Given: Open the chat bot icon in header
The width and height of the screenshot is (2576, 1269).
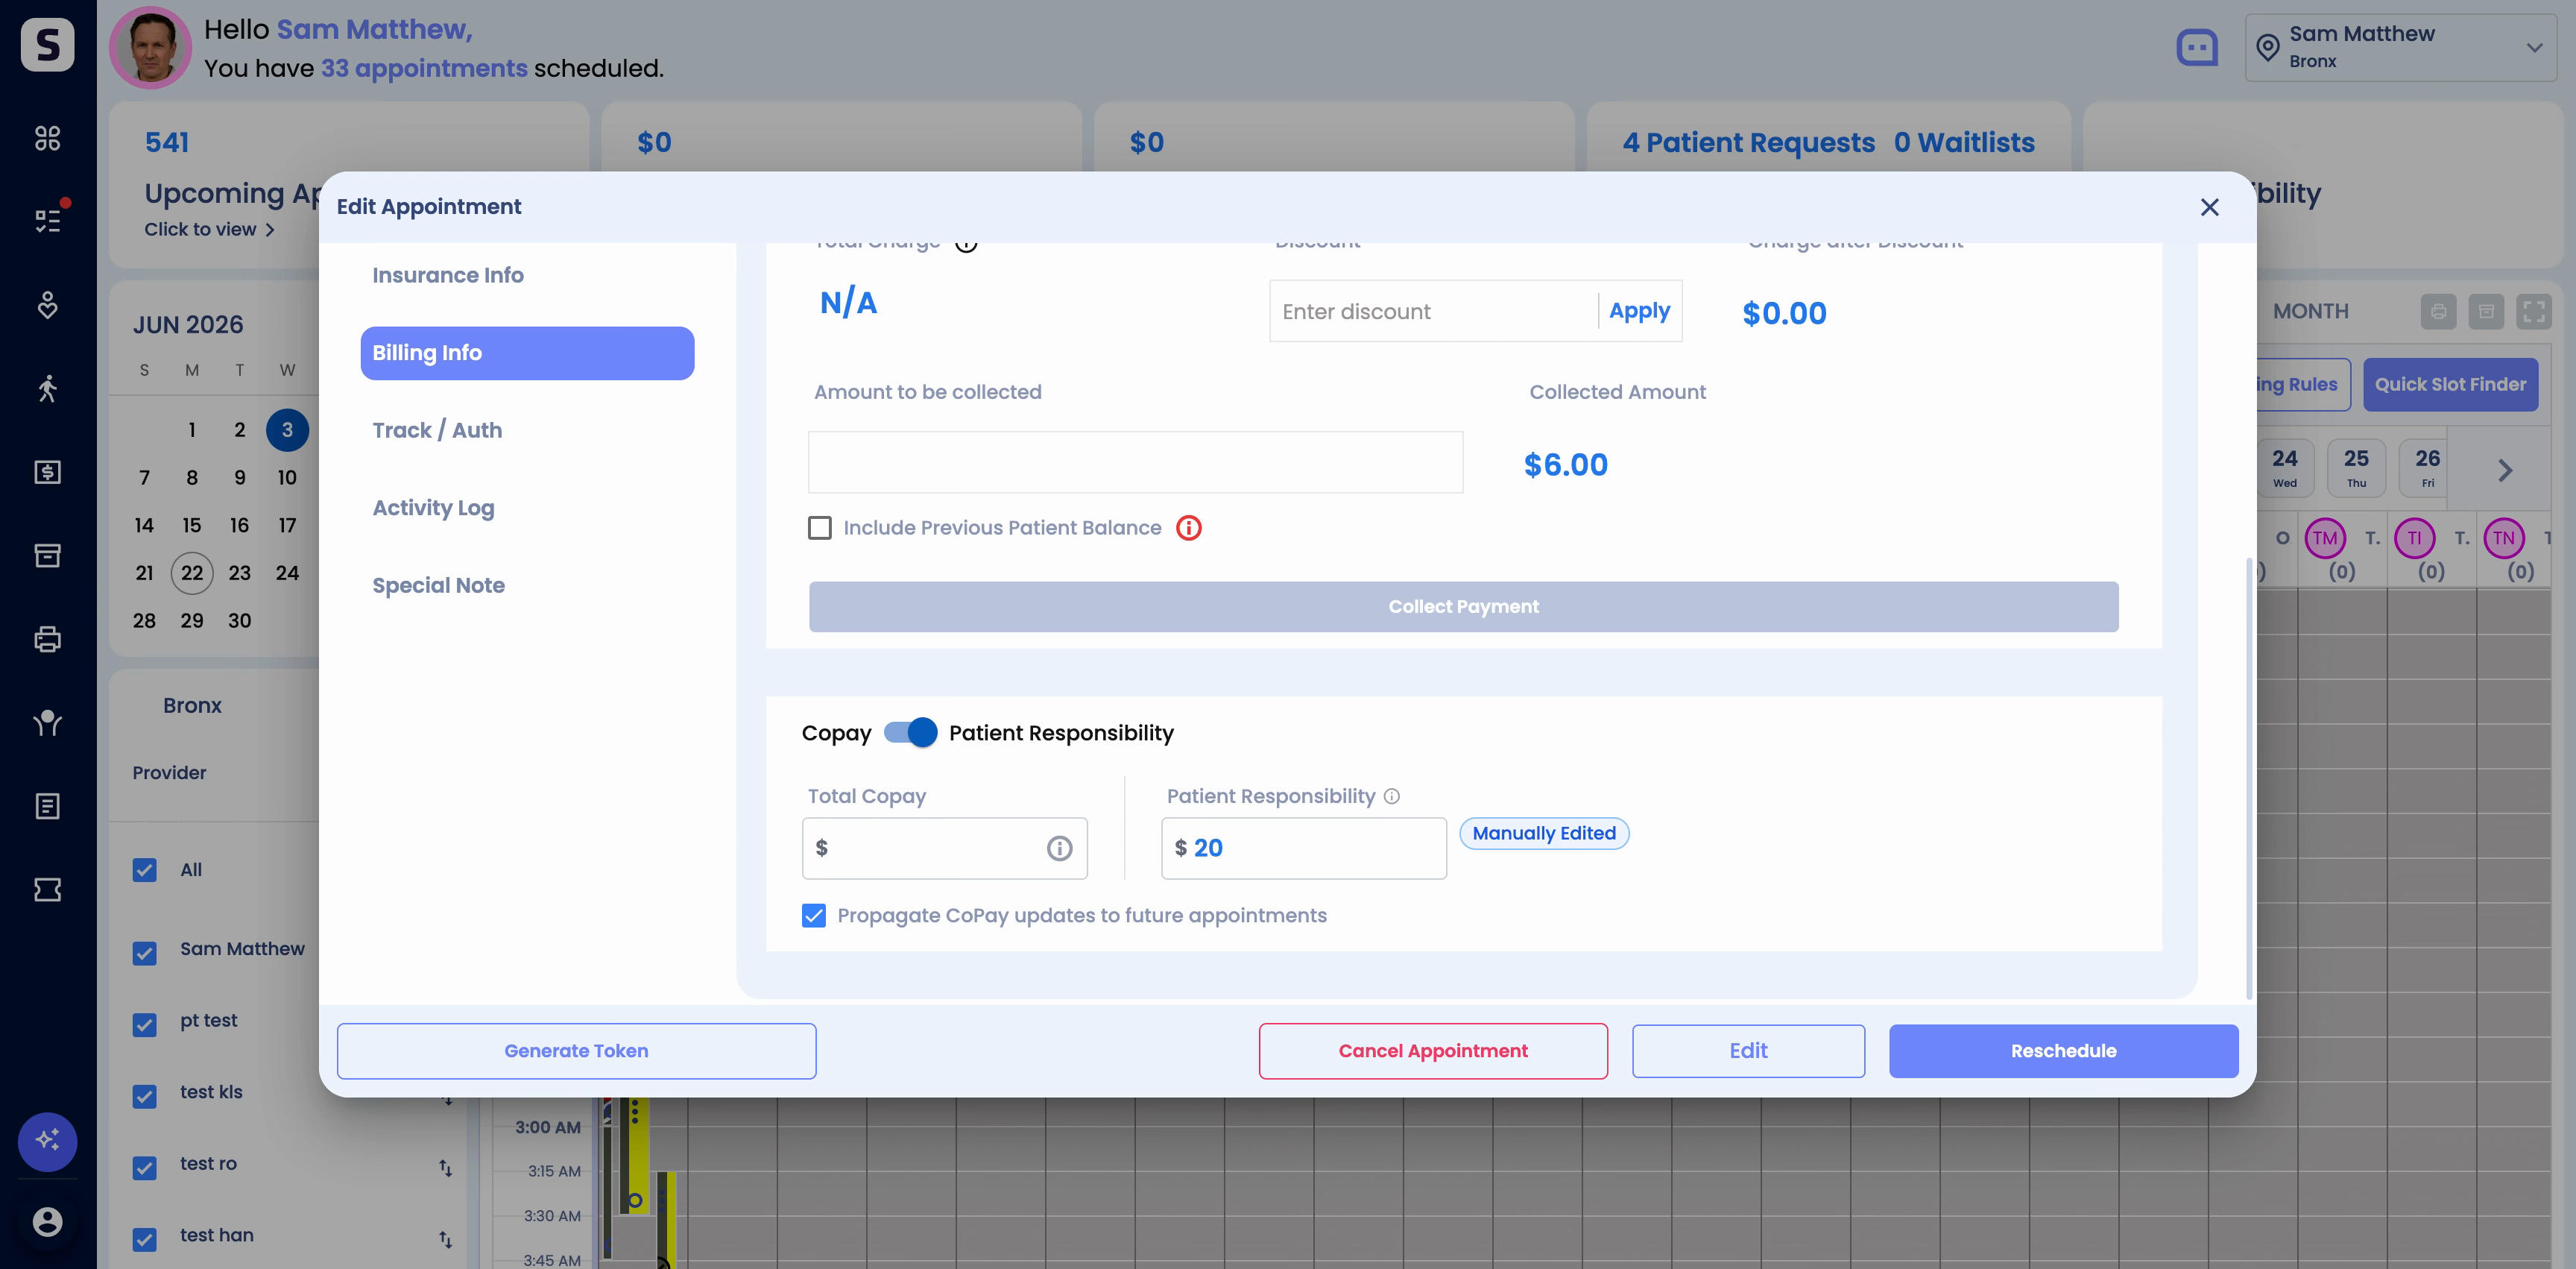Looking at the screenshot, I should [2196, 47].
